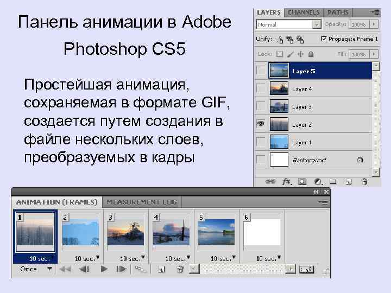Delete the selected animation frame
Screen dimensions: 391x293
click(180, 269)
